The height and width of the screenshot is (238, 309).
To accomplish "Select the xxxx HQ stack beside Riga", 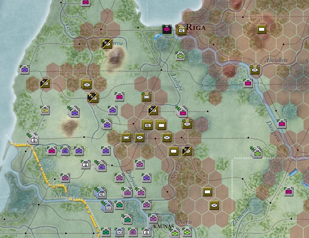I will point(181,30).
